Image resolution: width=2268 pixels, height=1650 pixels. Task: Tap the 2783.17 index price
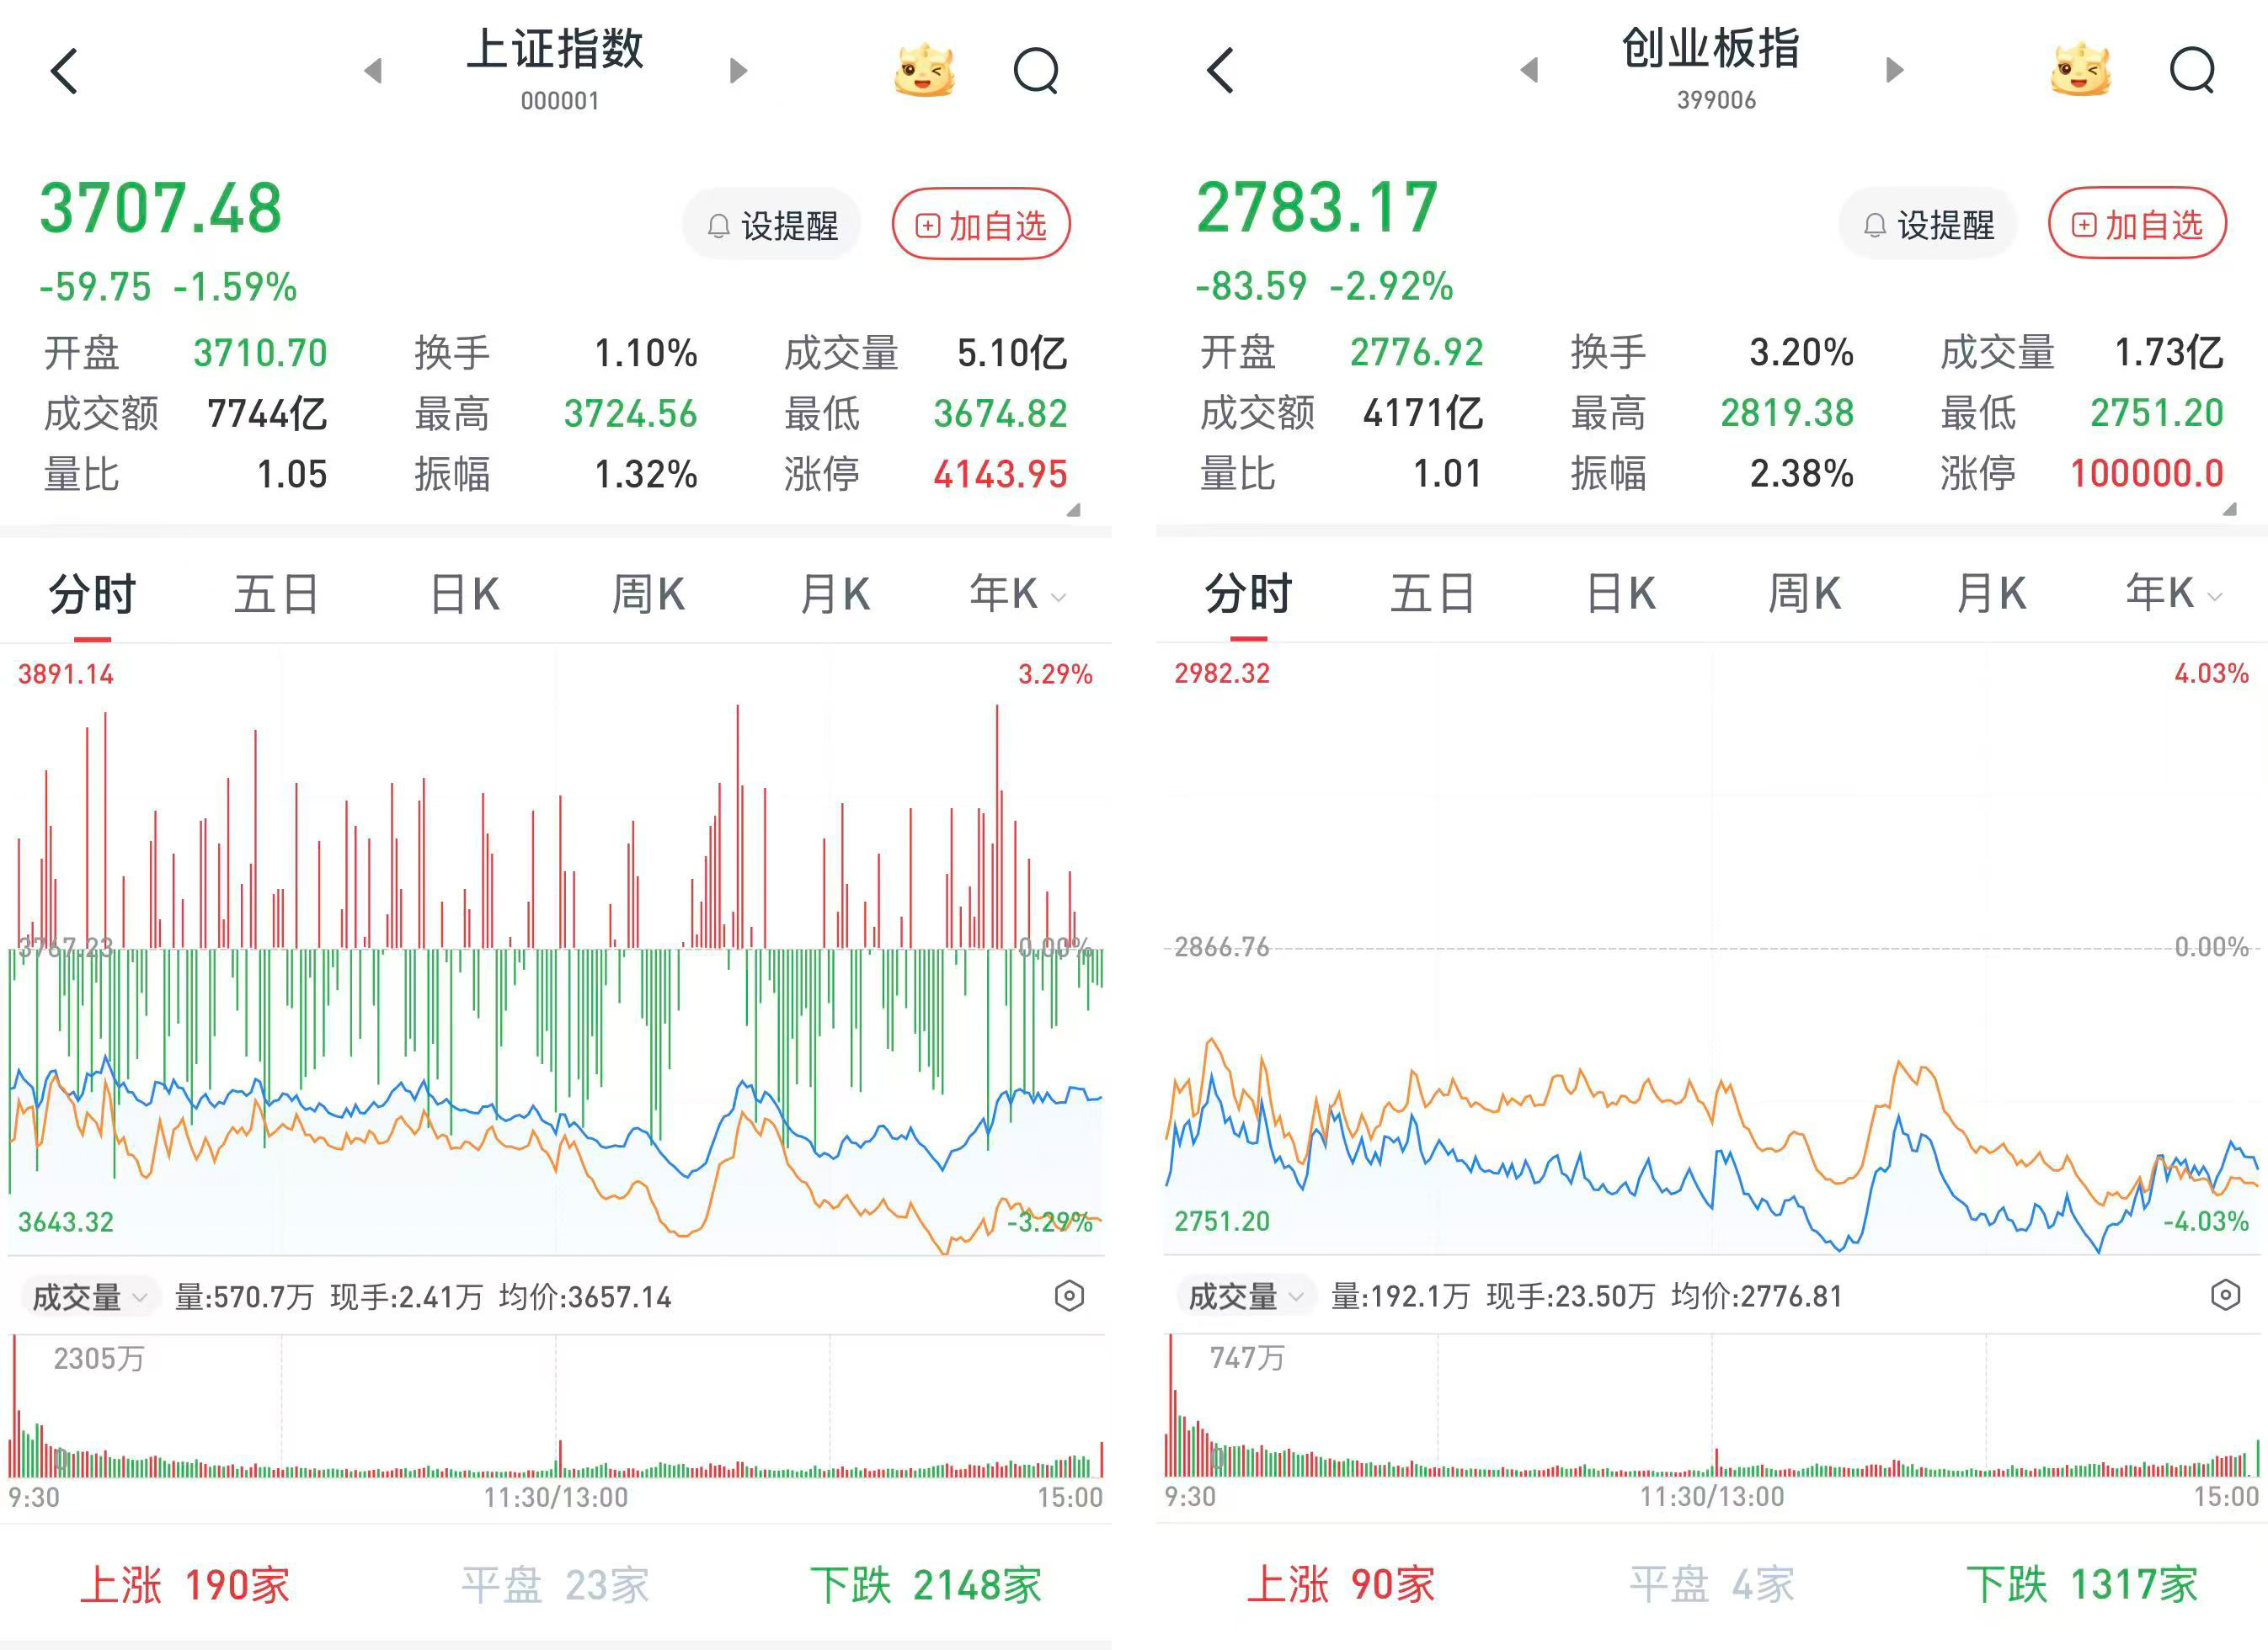point(1317,208)
